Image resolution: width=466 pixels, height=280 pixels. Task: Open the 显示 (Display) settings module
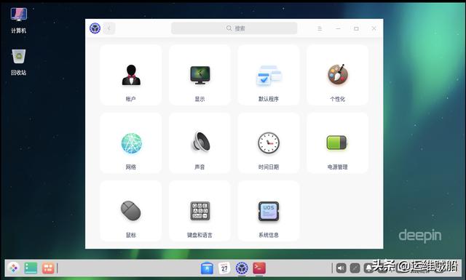(200, 75)
